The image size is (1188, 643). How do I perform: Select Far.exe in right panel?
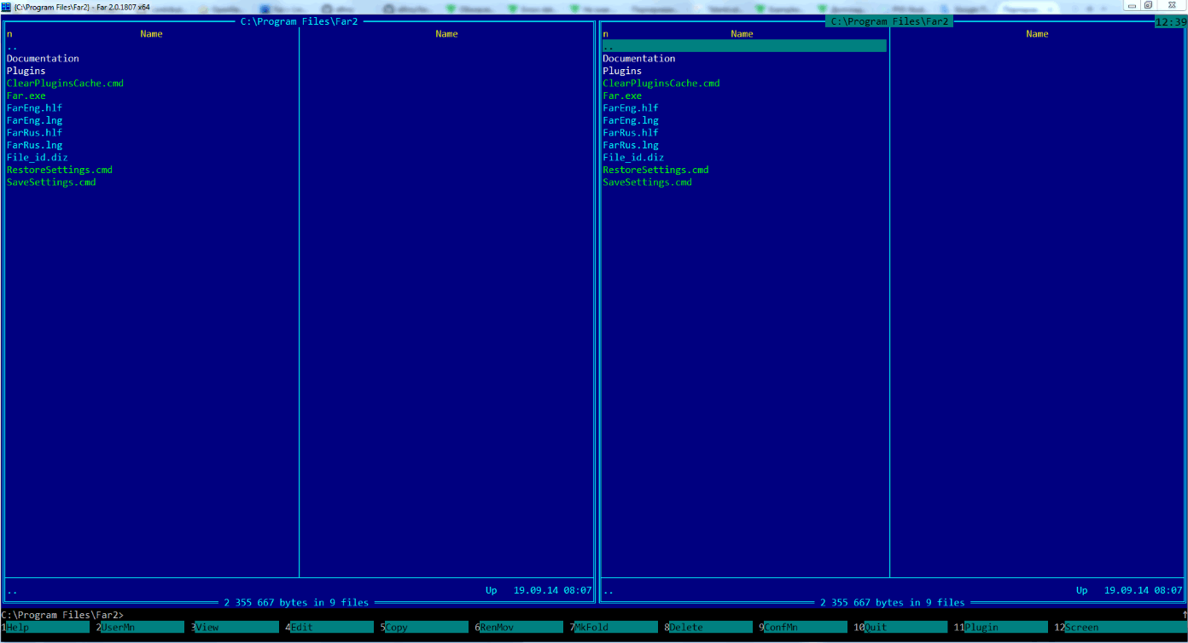(622, 96)
